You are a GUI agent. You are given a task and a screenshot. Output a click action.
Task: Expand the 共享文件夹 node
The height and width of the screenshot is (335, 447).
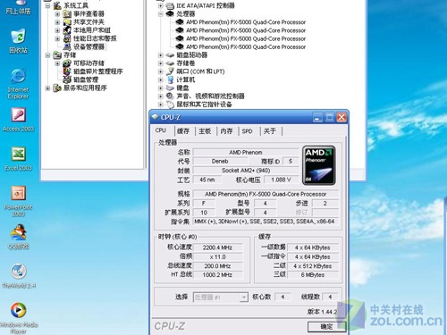click(x=57, y=22)
